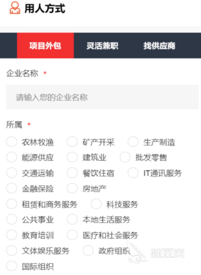Select 交通运输 radio button
The height and width of the screenshot is (275, 201).
coord(11,173)
